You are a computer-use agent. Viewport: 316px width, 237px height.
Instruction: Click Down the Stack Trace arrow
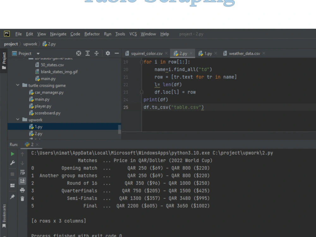click(x=22, y=163)
